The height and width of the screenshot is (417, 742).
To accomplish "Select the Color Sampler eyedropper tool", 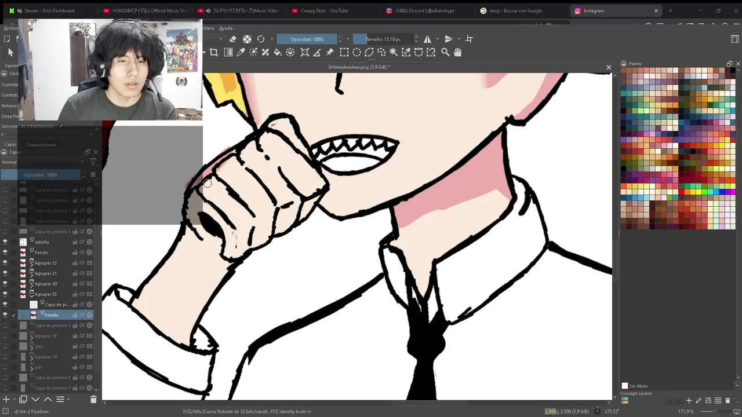I will (x=241, y=52).
